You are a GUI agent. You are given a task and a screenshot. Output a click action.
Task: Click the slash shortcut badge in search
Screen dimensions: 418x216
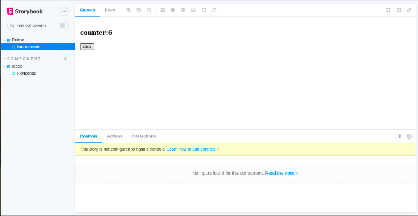[62, 25]
